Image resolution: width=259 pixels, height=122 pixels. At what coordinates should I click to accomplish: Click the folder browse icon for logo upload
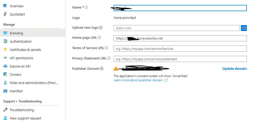(x=244, y=28)
